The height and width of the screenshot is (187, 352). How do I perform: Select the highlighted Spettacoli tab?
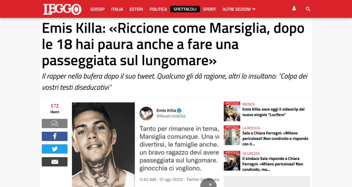click(x=185, y=9)
